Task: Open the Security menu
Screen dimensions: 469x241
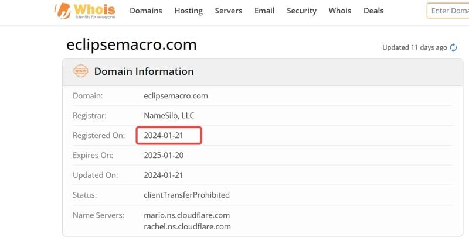Action: [301, 11]
